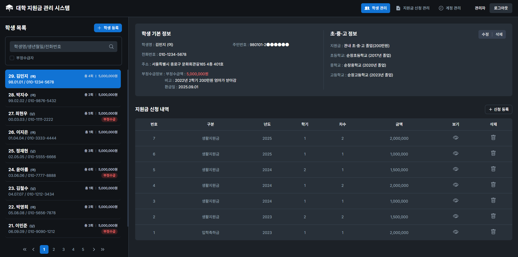Enable the 부정수급자 filter checkbox
Screen dimensions: 518x257
(12, 58)
